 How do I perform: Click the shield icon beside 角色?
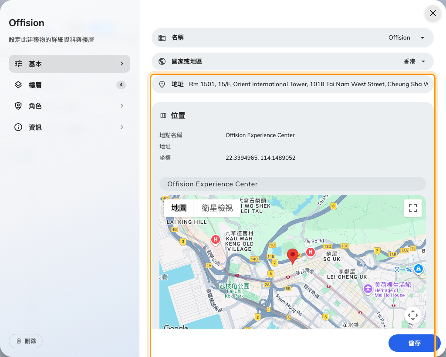(18, 106)
